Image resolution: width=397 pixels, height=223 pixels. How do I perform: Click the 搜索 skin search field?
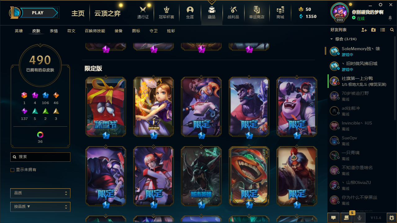40,157
